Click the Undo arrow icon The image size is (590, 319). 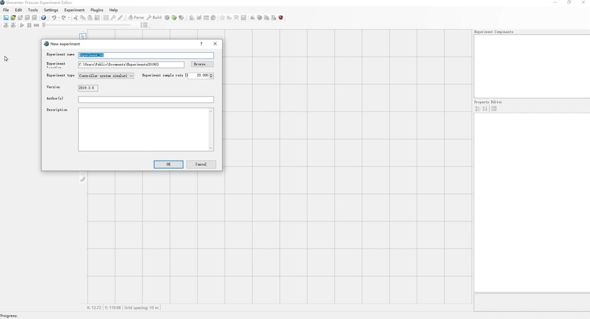click(x=53, y=18)
